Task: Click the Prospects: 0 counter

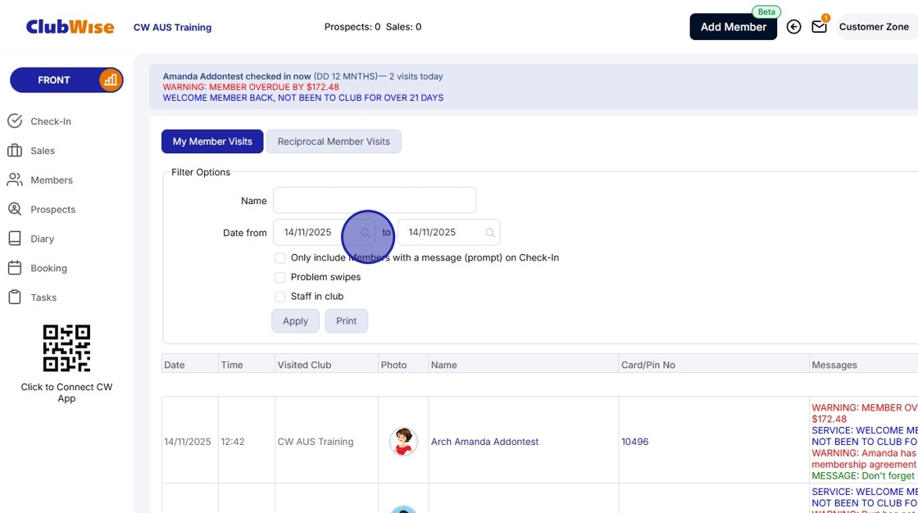Action: (352, 27)
